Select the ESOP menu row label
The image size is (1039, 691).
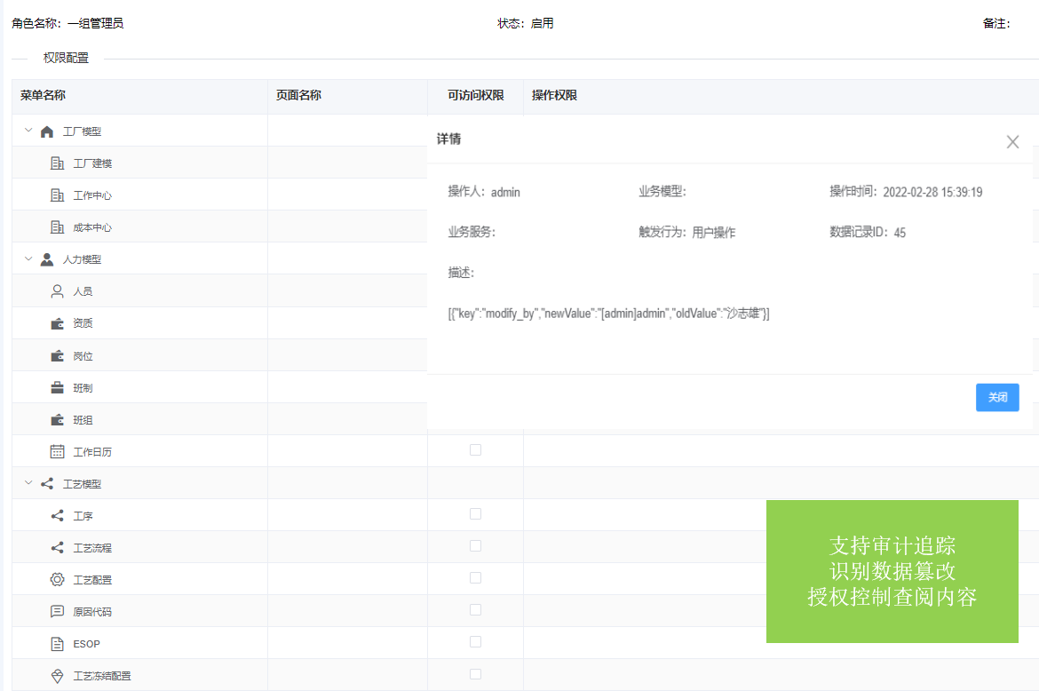(x=86, y=644)
